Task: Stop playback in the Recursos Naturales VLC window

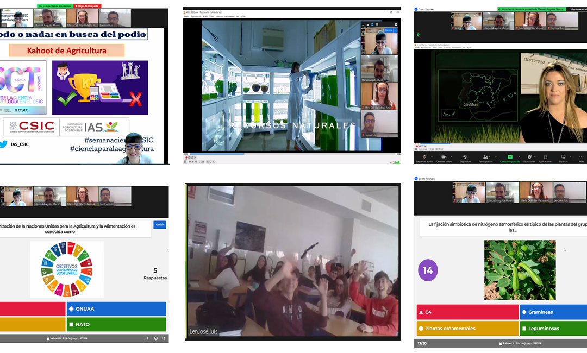Action: coord(193,162)
